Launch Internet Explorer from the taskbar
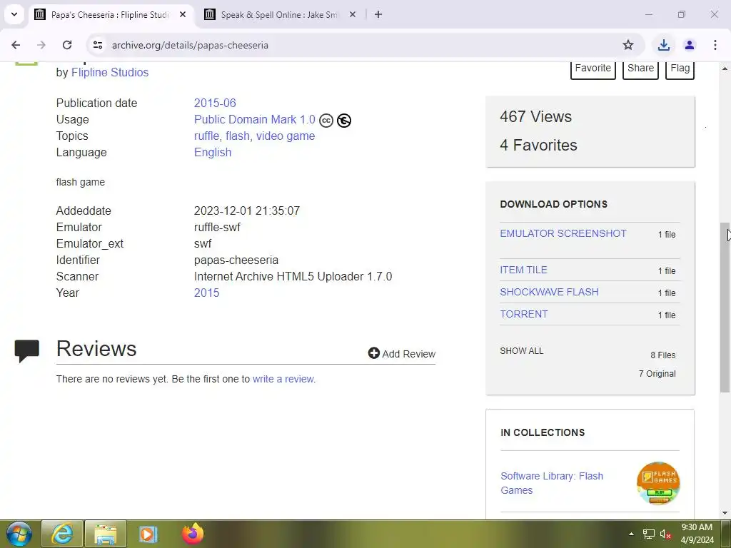The height and width of the screenshot is (548, 731). pyautogui.click(x=62, y=534)
